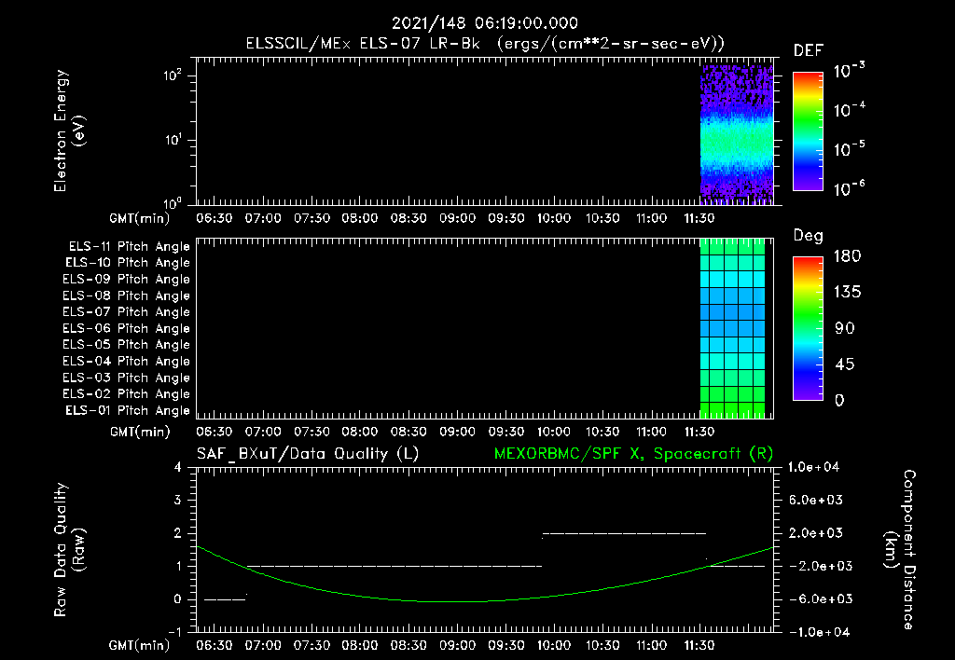Select the ELS-06 Pitch Angle row label
This screenshot has width=955, height=660.
tap(126, 329)
